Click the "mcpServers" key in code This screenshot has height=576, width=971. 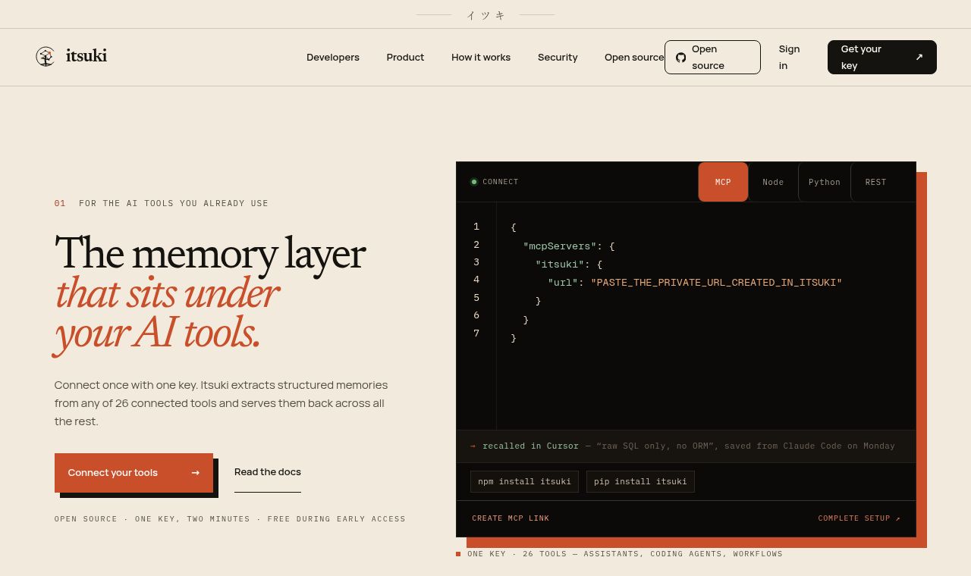pos(560,246)
